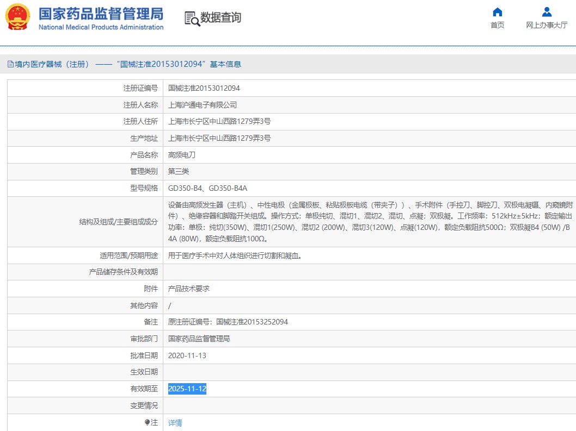Screen dimensions: 576x431
Task: Click the 国家药品监督管理局 Chinese title
Action: 101,14
